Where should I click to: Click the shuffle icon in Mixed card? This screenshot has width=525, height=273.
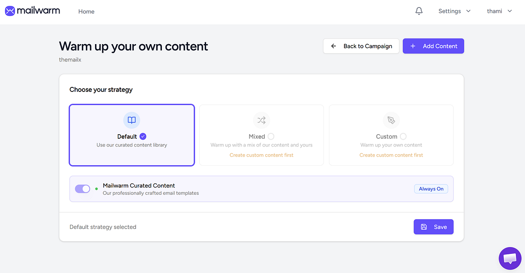262,120
